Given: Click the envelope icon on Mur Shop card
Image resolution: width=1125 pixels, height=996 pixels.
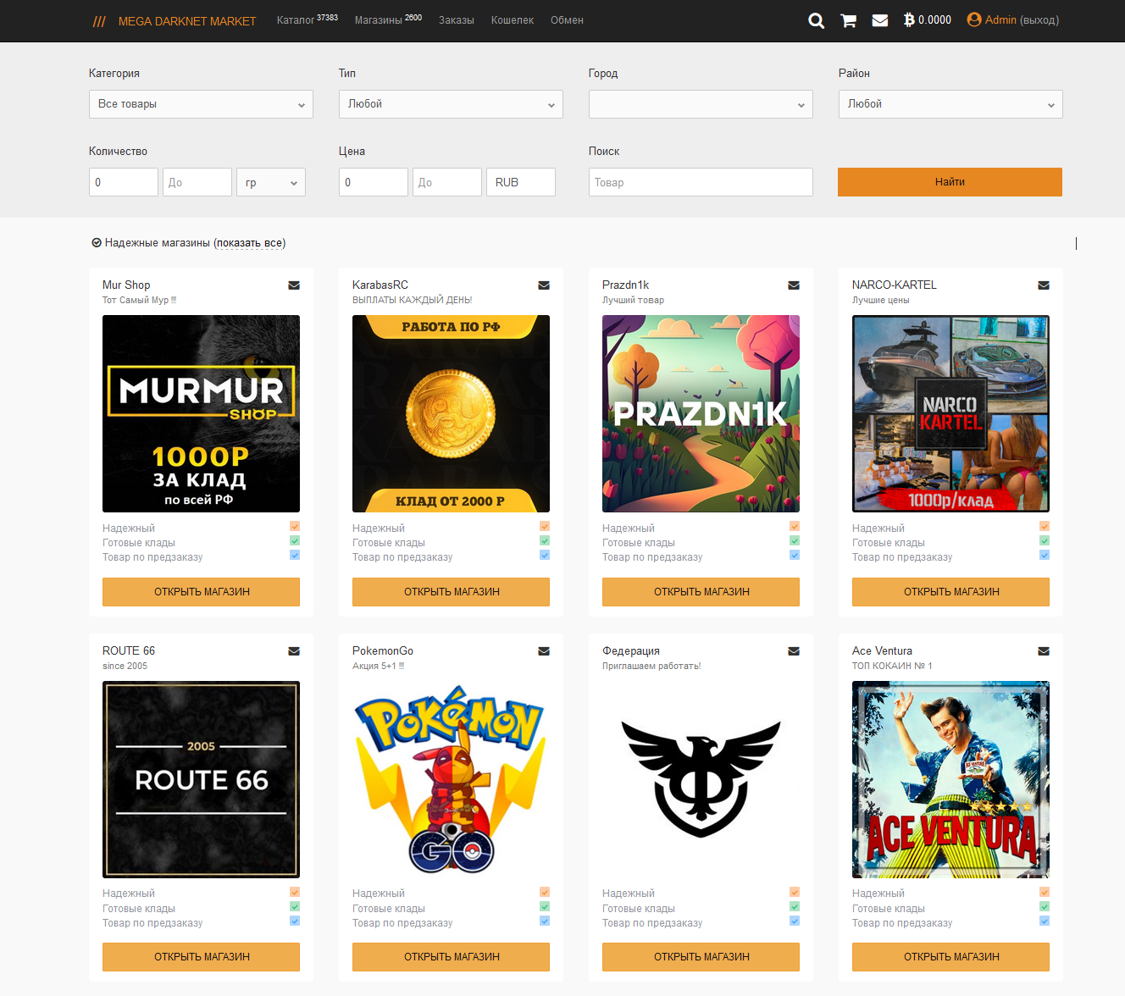Looking at the screenshot, I should point(294,285).
